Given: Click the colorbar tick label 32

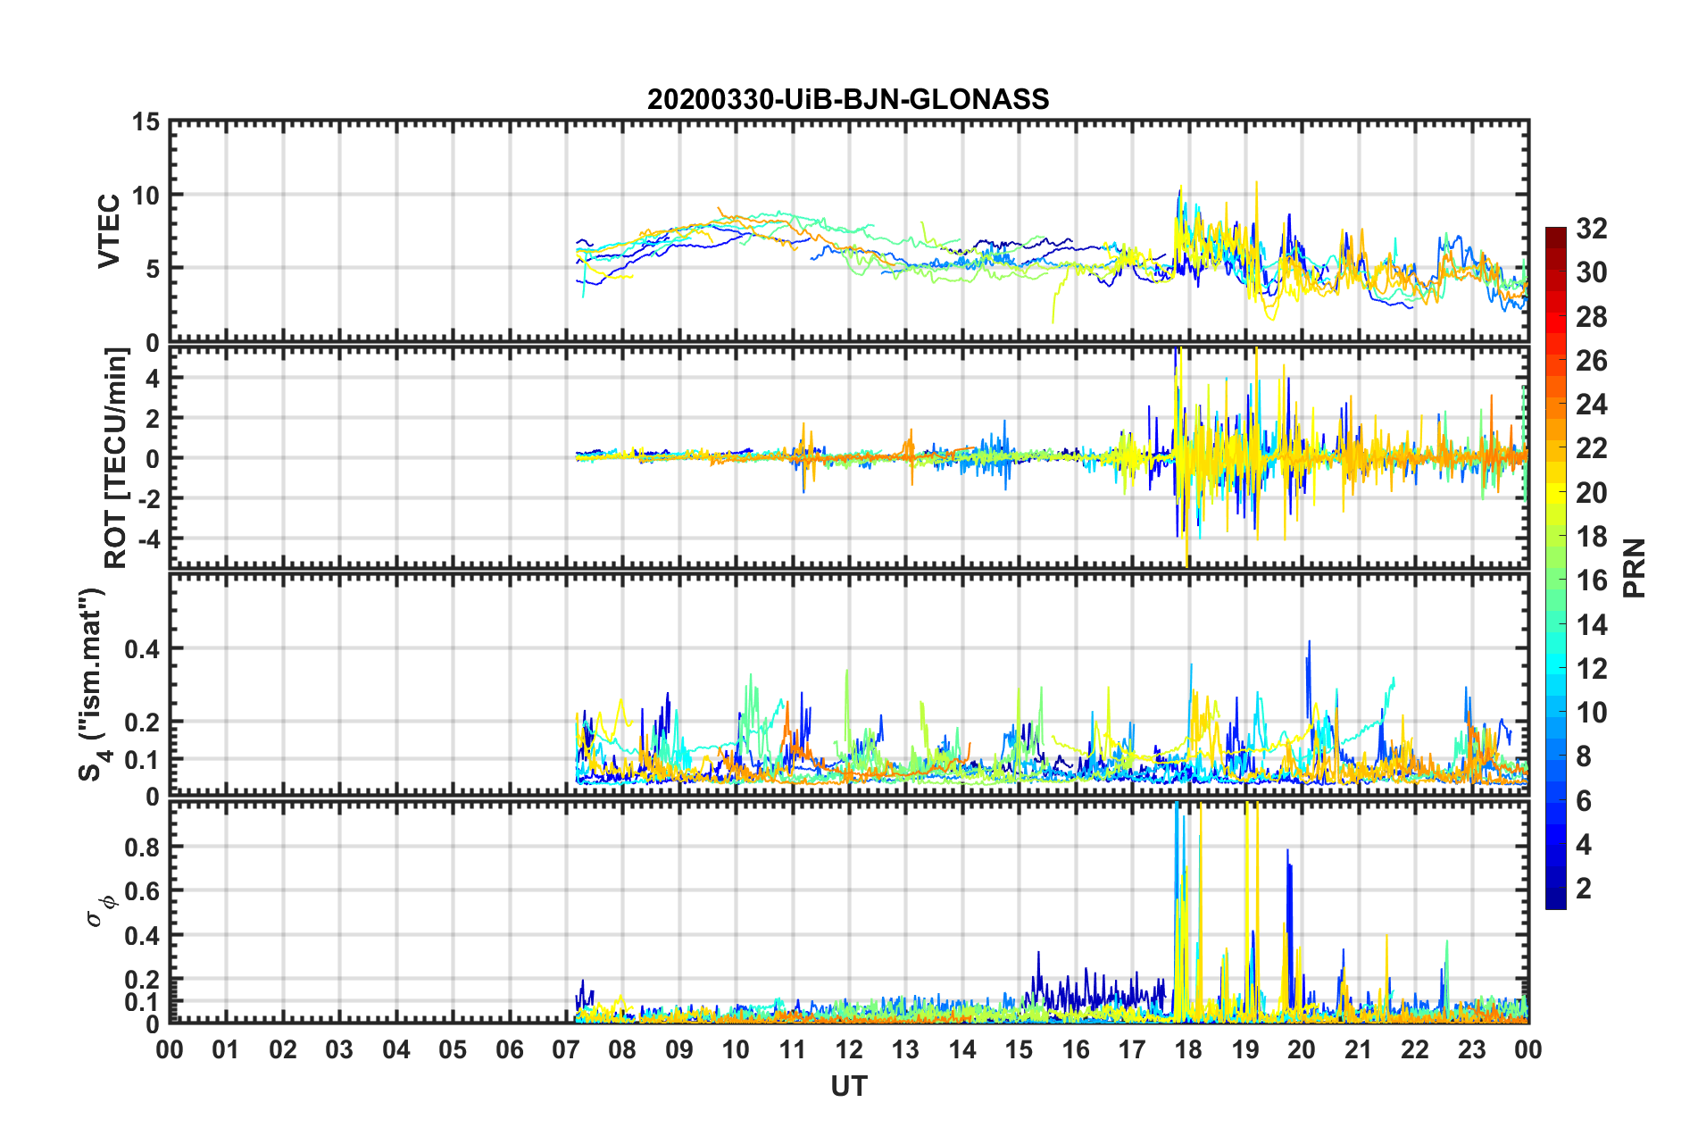Looking at the screenshot, I should coord(1592,229).
